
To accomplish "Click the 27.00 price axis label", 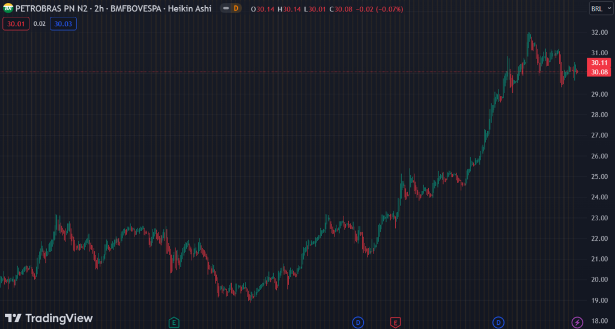I will coord(600,135).
